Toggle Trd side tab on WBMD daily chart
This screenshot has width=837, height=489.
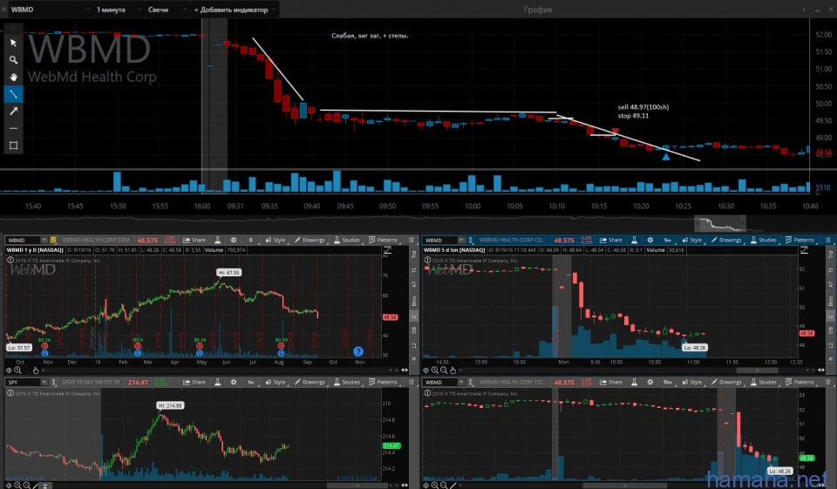(x=413, y=255)
